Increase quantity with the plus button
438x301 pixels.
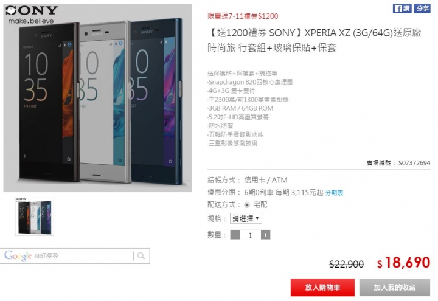point(265,235)
